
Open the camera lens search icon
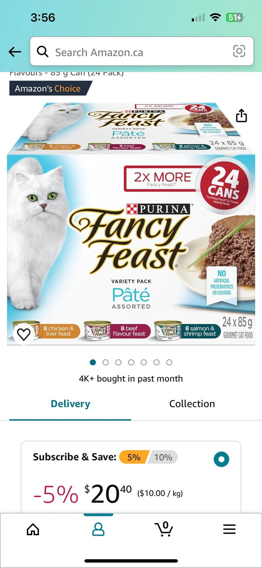239,51
